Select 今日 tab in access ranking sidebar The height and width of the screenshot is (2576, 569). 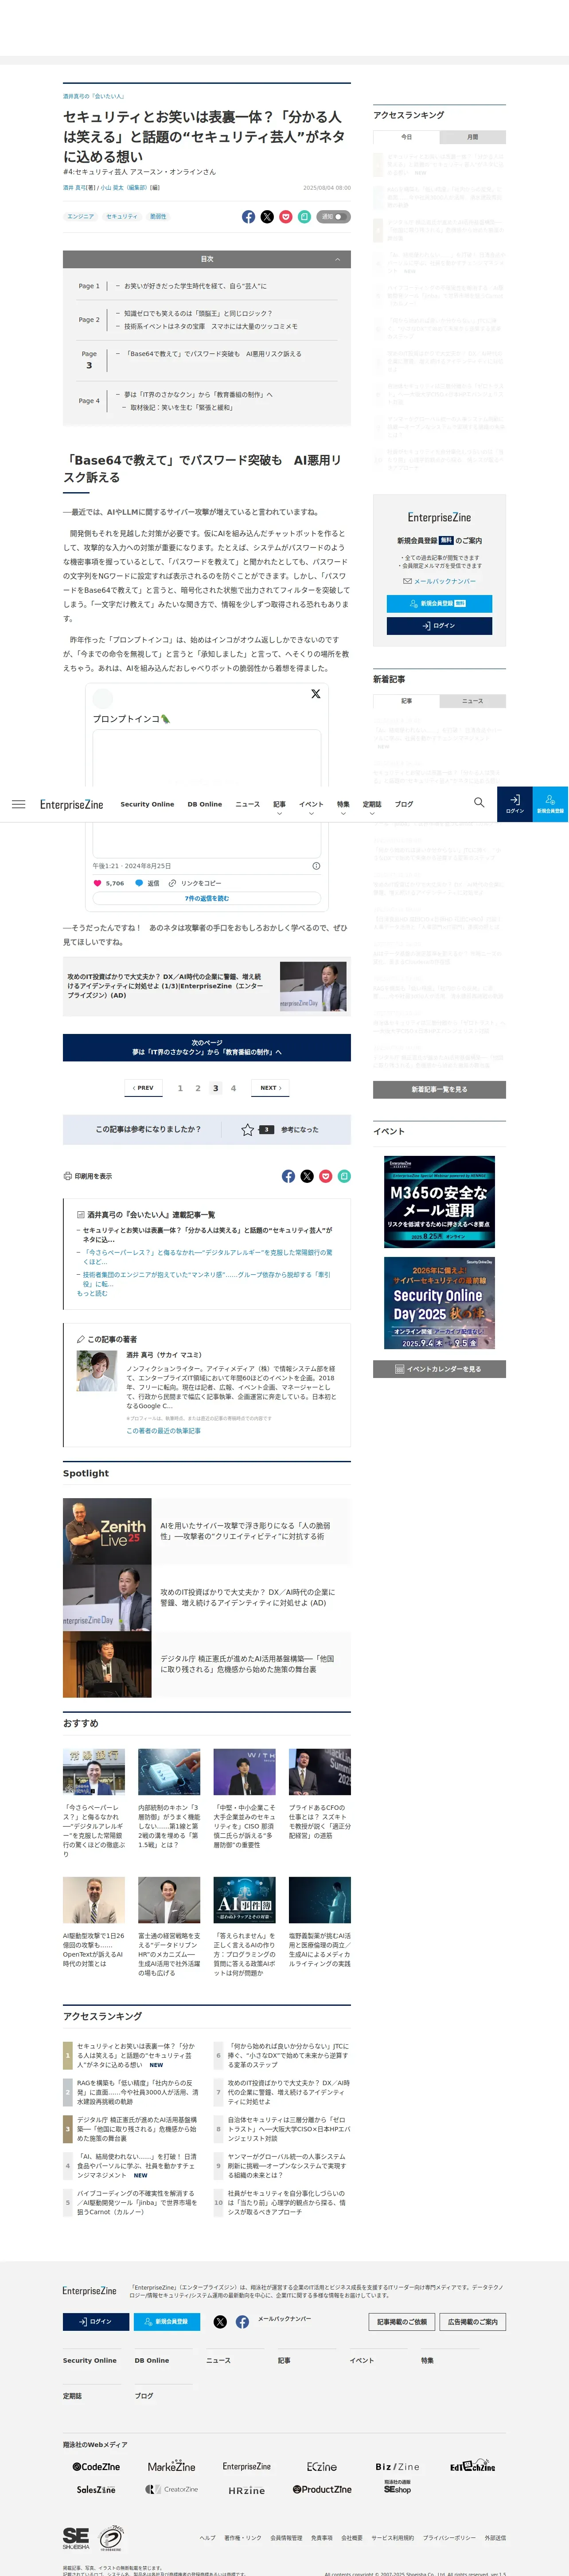(406, 137)
